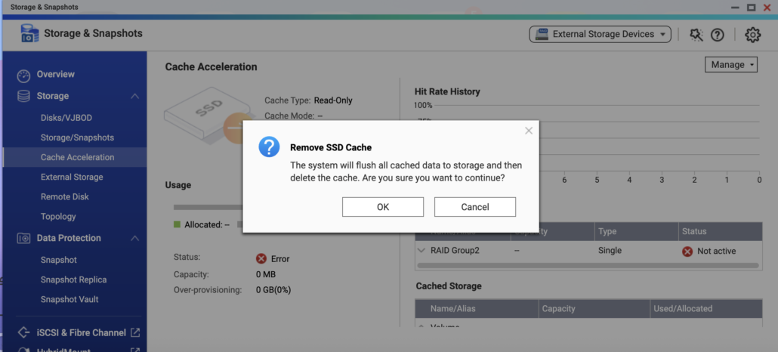Select Topology in the sidebar
Screen dimensions: 778x352
pyautogui.click(x=58, y=217)
